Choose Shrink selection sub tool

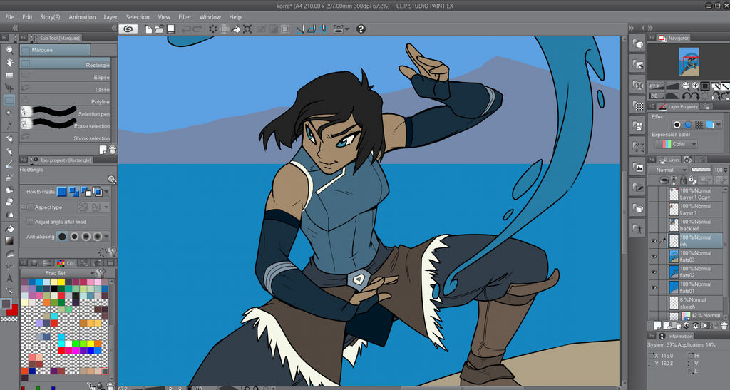point(65,137)
